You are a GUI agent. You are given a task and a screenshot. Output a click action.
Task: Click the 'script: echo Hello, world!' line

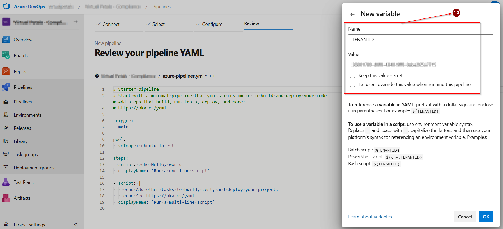coord(148,164)
